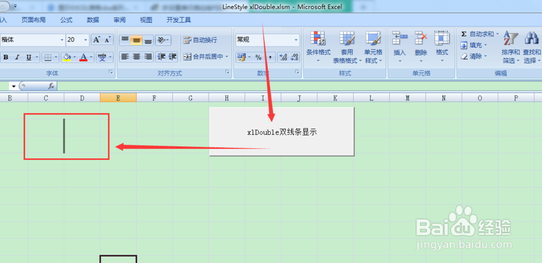Center text horizontally

pos(137,57)
